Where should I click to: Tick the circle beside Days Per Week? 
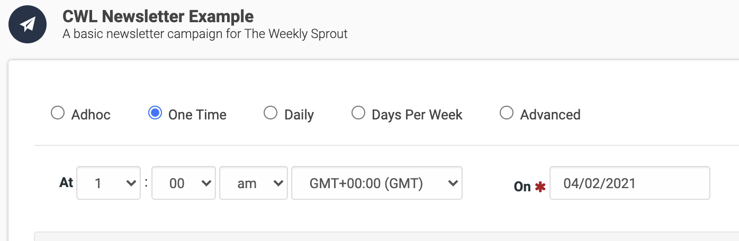(358, 113)
